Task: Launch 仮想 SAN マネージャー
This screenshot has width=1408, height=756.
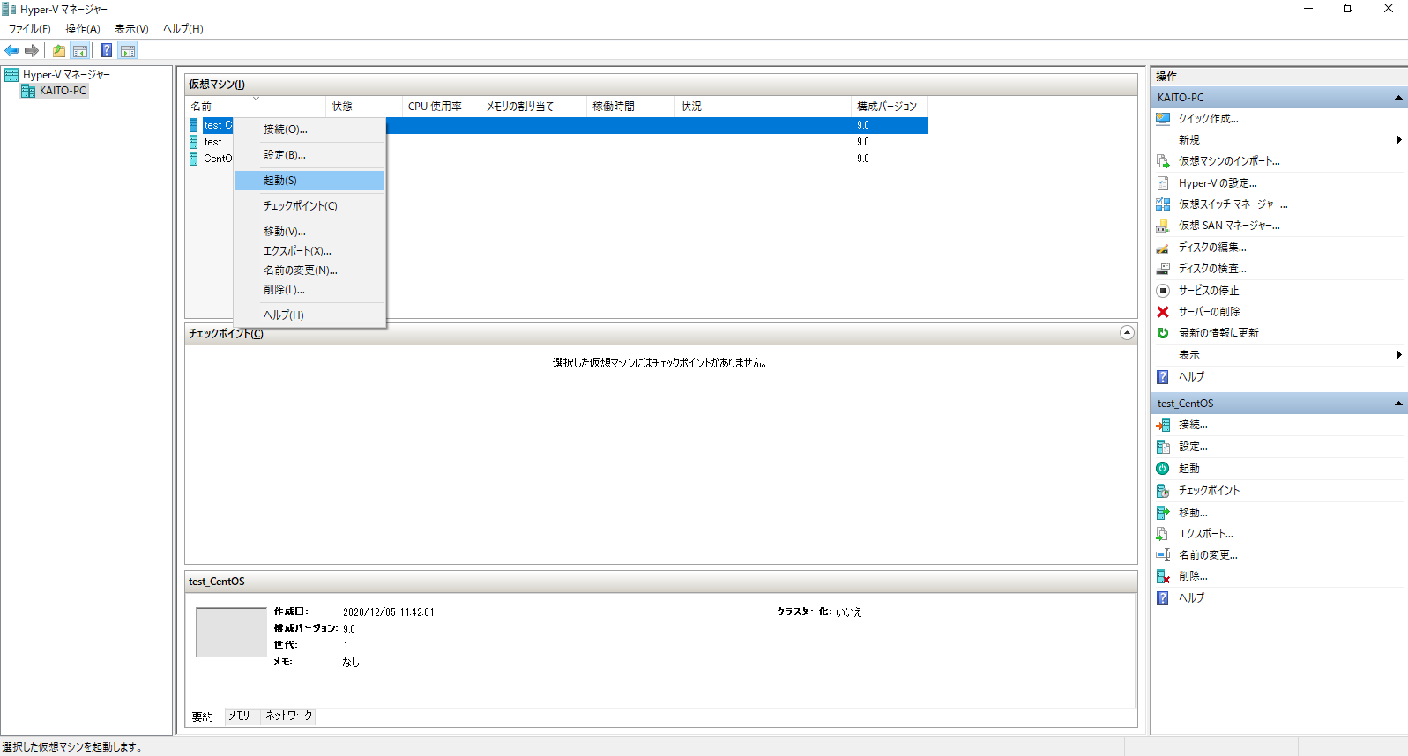Action: [1229, 226]
